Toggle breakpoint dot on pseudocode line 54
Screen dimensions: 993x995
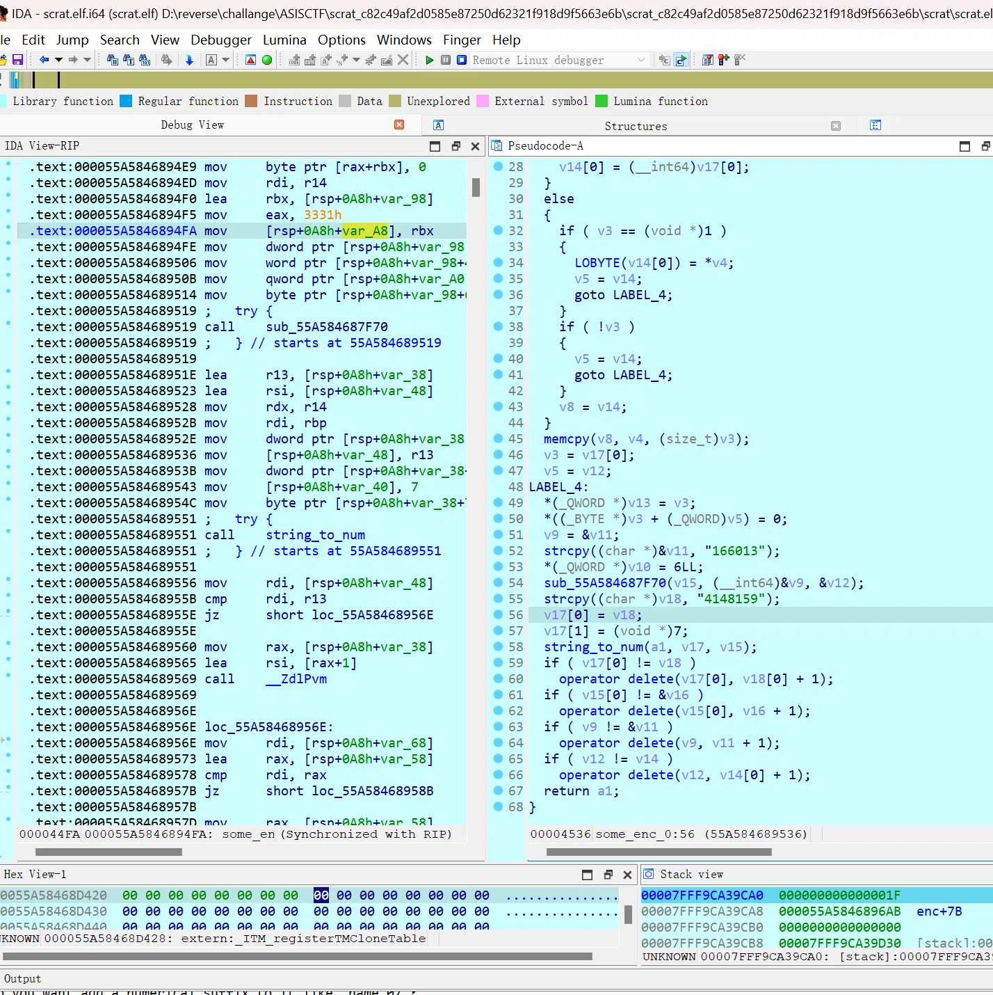coord(498,582)
